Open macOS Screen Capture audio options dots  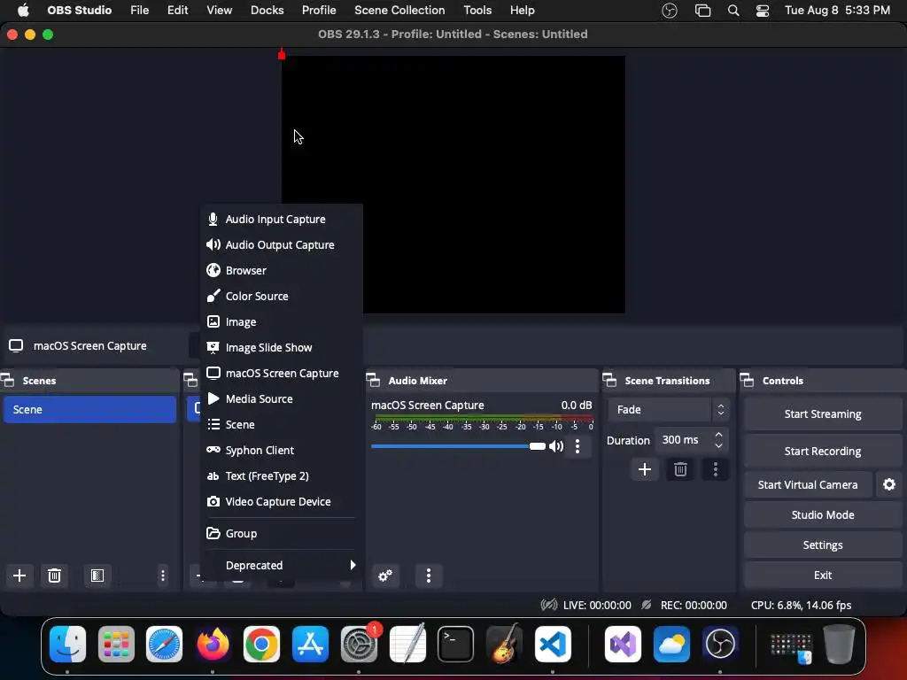(578, 446)
